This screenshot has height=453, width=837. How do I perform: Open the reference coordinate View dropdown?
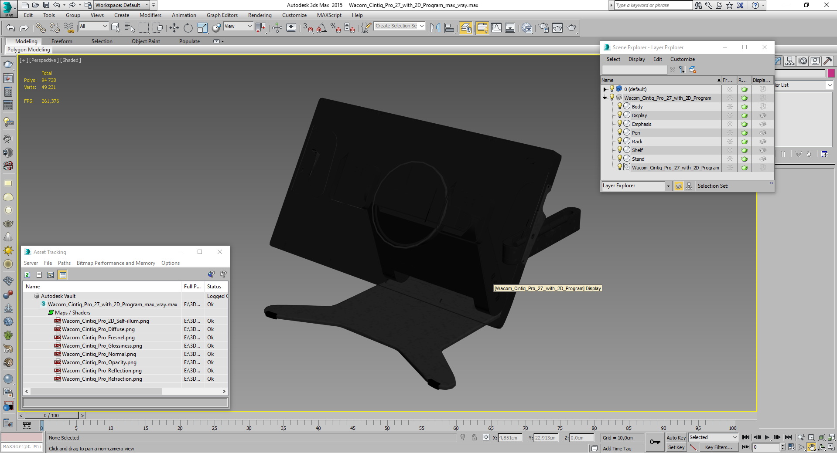pos(238,26)
